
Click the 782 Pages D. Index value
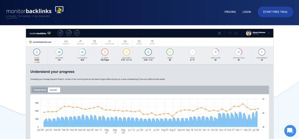pos(105,60)
